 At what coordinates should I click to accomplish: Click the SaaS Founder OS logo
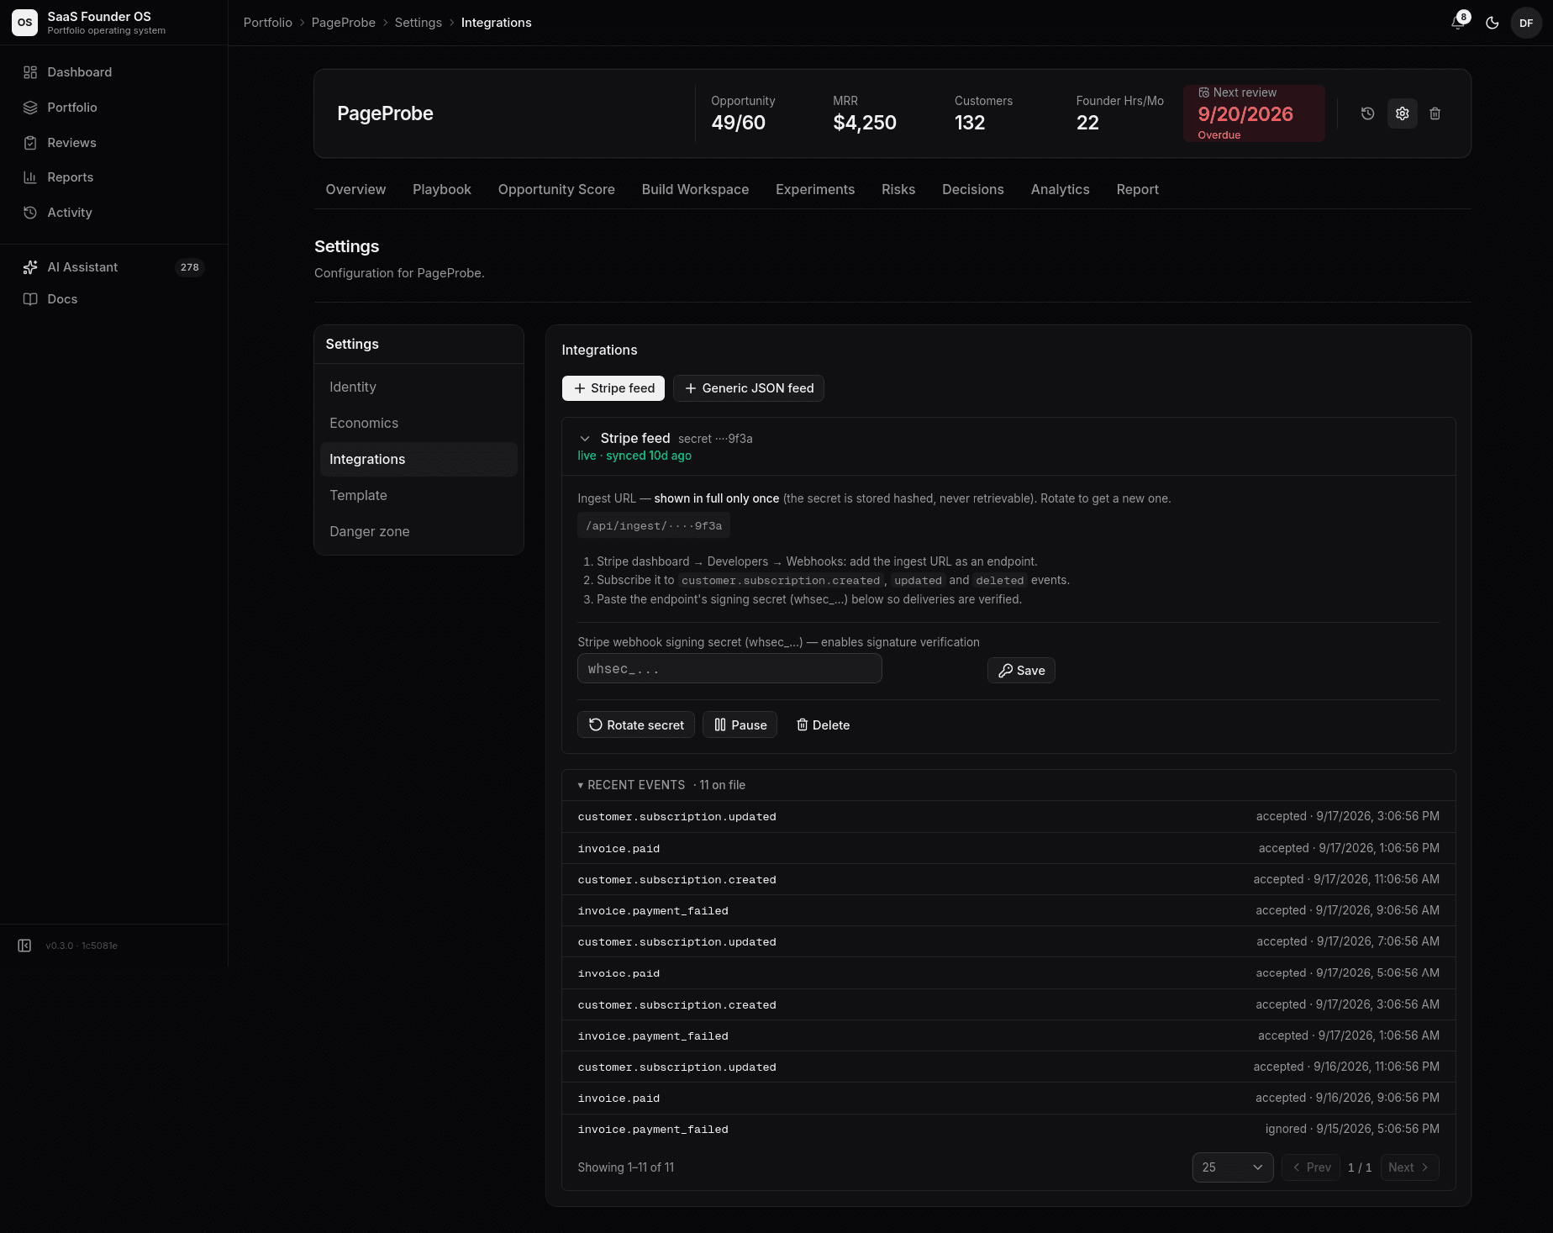pyautogui.click(x=24, y=23)
